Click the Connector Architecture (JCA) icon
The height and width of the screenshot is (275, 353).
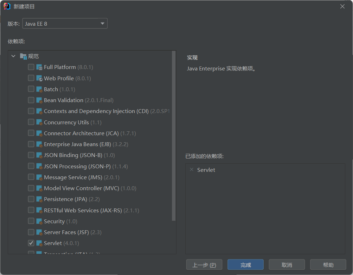(x=39, y=133)
